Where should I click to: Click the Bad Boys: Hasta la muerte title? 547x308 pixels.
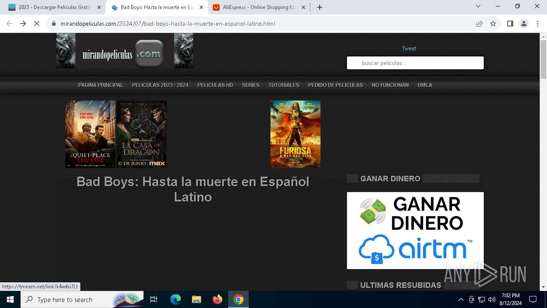[x=193, y=189]
